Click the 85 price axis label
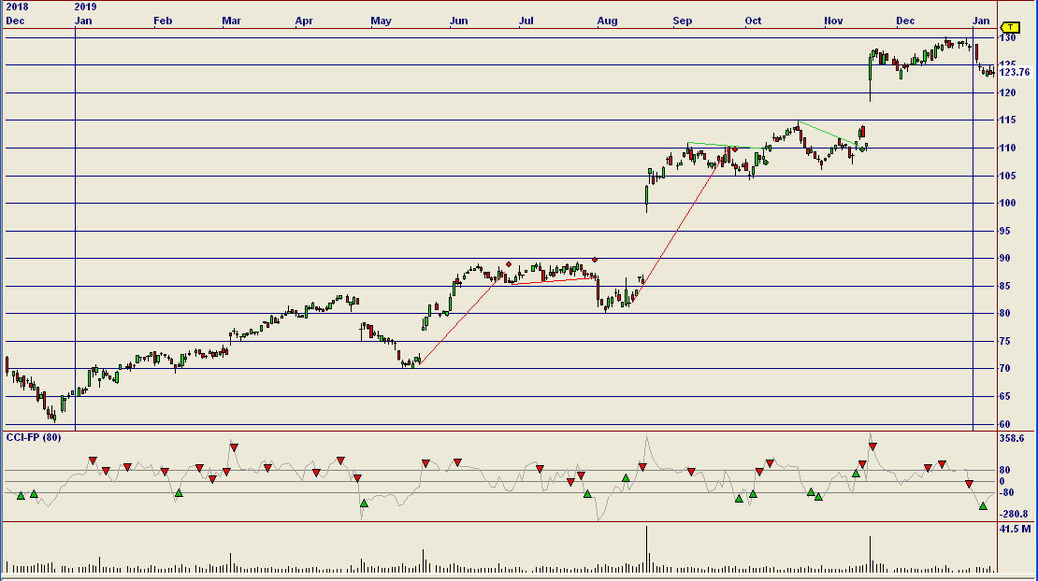Screen dimensions: 1038x581 (1005, 286)
